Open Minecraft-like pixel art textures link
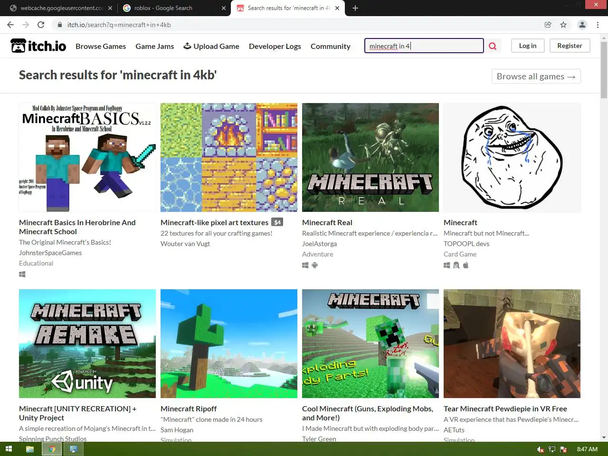The image size is (608, 456). (215, 222)
